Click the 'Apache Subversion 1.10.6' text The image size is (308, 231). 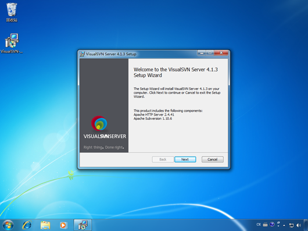click(x=153, y=119)
